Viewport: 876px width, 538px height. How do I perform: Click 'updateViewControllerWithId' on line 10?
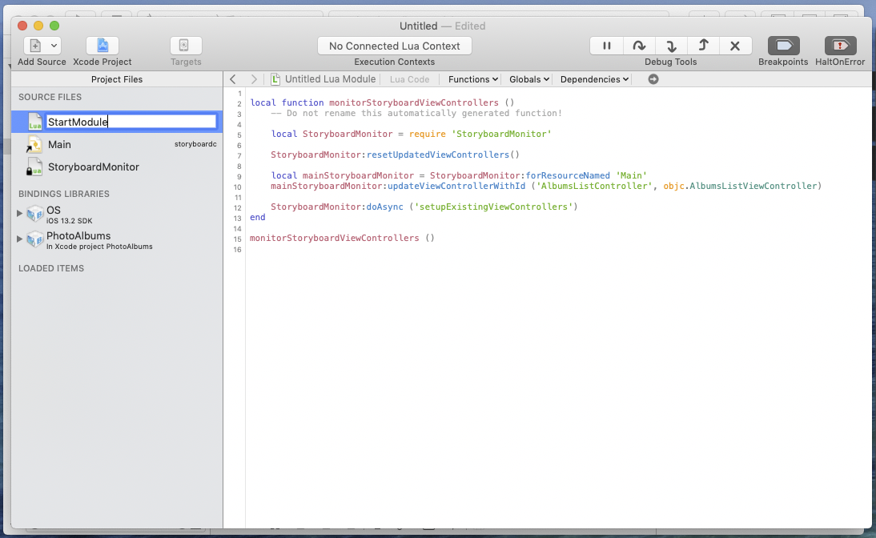click(456, 186)
